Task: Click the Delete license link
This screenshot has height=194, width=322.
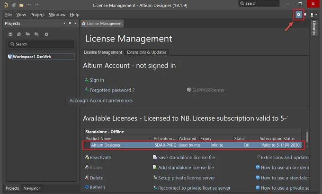Action: (94, 178)
